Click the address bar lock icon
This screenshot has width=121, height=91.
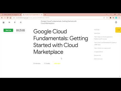[x=14, y=18]
